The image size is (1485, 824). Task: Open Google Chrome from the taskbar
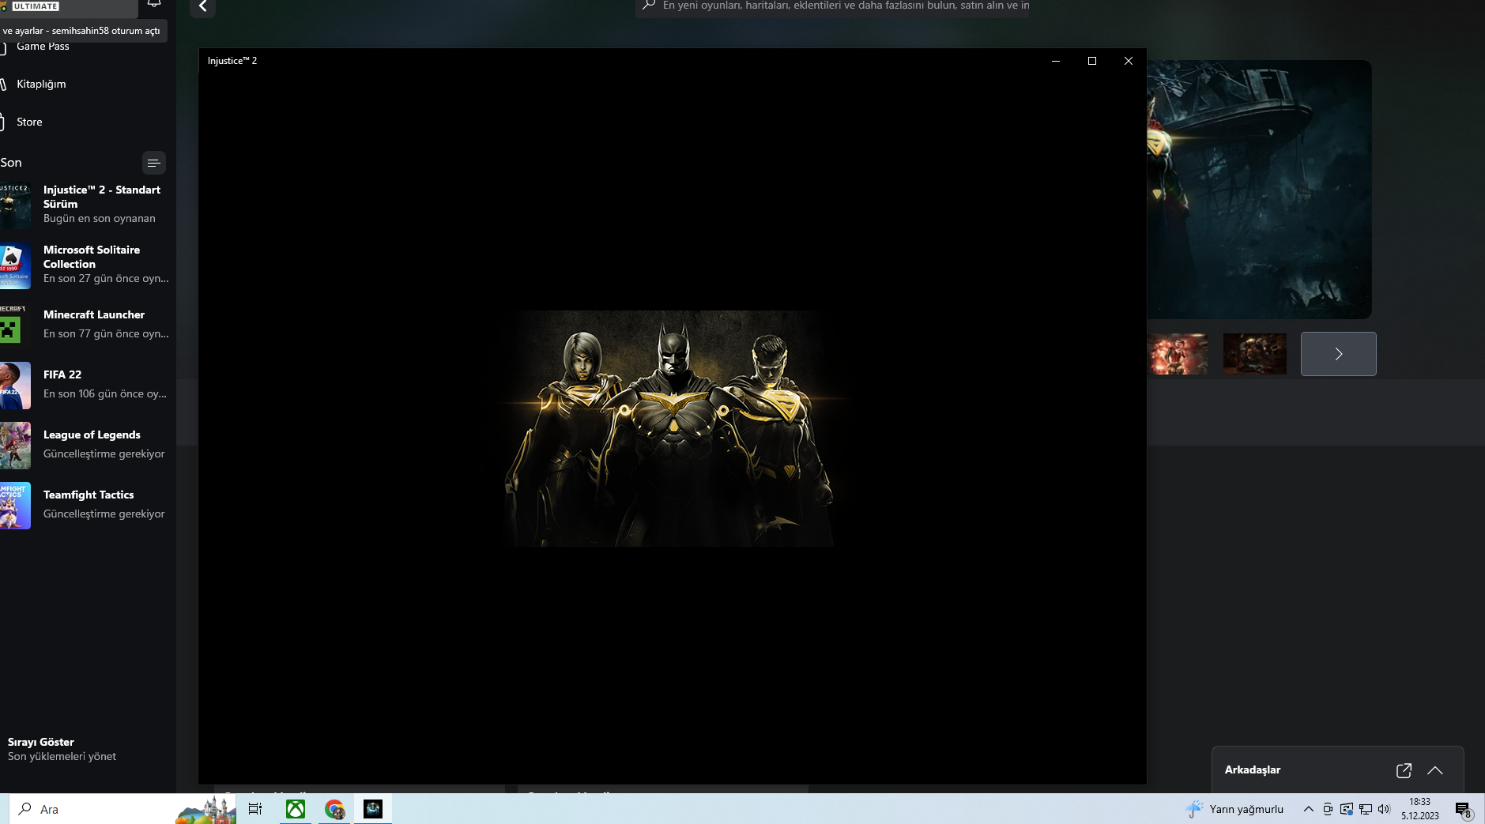pyautogui.click(x=334, y=809)
